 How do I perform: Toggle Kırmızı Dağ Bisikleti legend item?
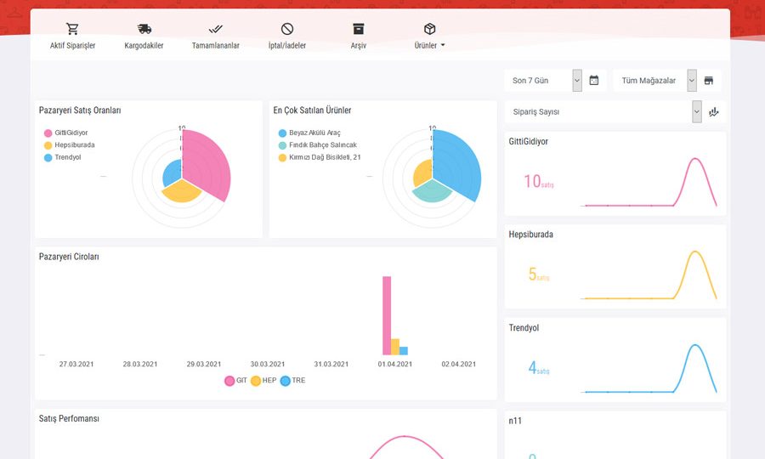[x=320, y=157]
